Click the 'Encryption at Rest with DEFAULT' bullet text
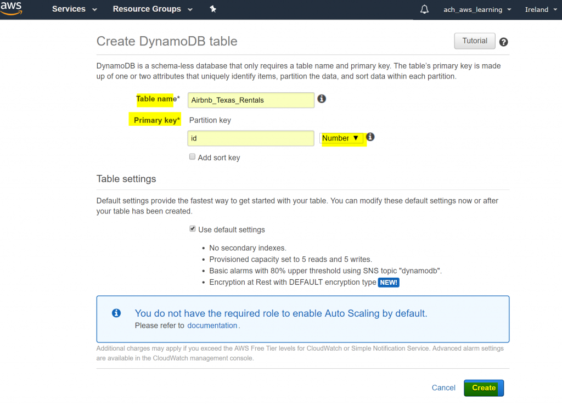 (293, 283)
